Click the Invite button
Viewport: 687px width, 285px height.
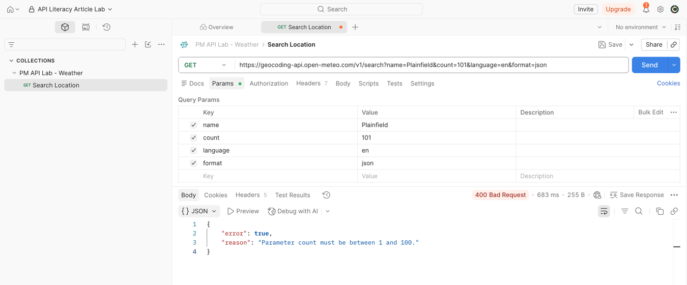click(x=586, y=9)
